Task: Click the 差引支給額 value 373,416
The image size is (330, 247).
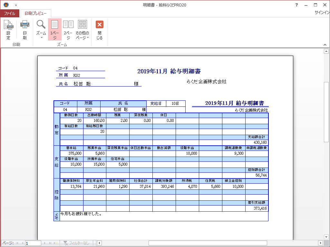Action: (260, 208)
